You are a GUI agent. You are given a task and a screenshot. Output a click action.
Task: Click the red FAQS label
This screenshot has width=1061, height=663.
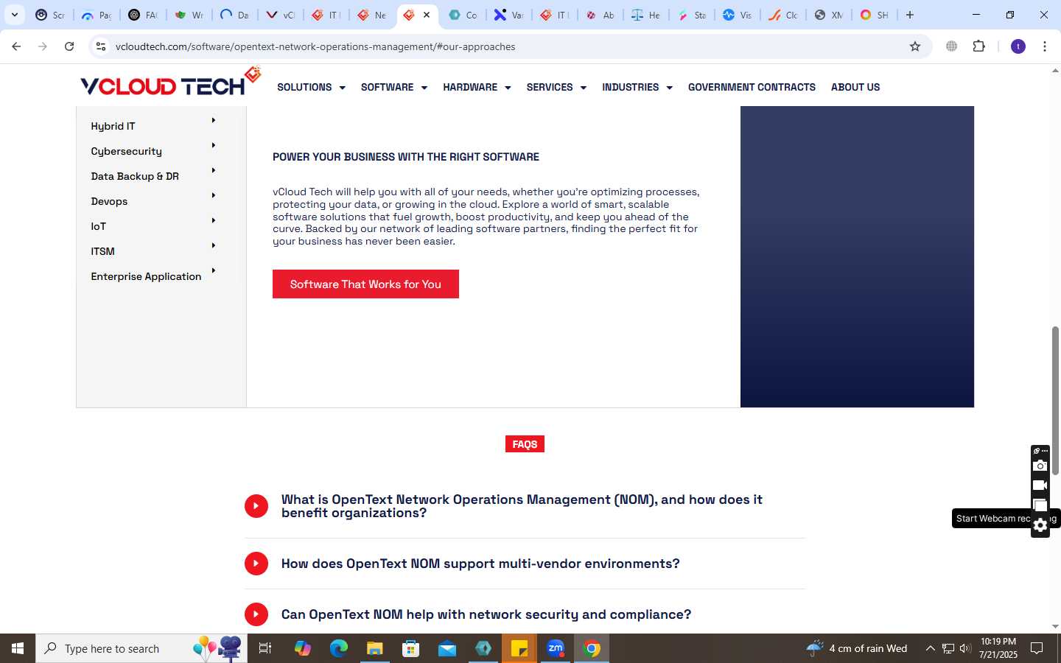[525, 444]
